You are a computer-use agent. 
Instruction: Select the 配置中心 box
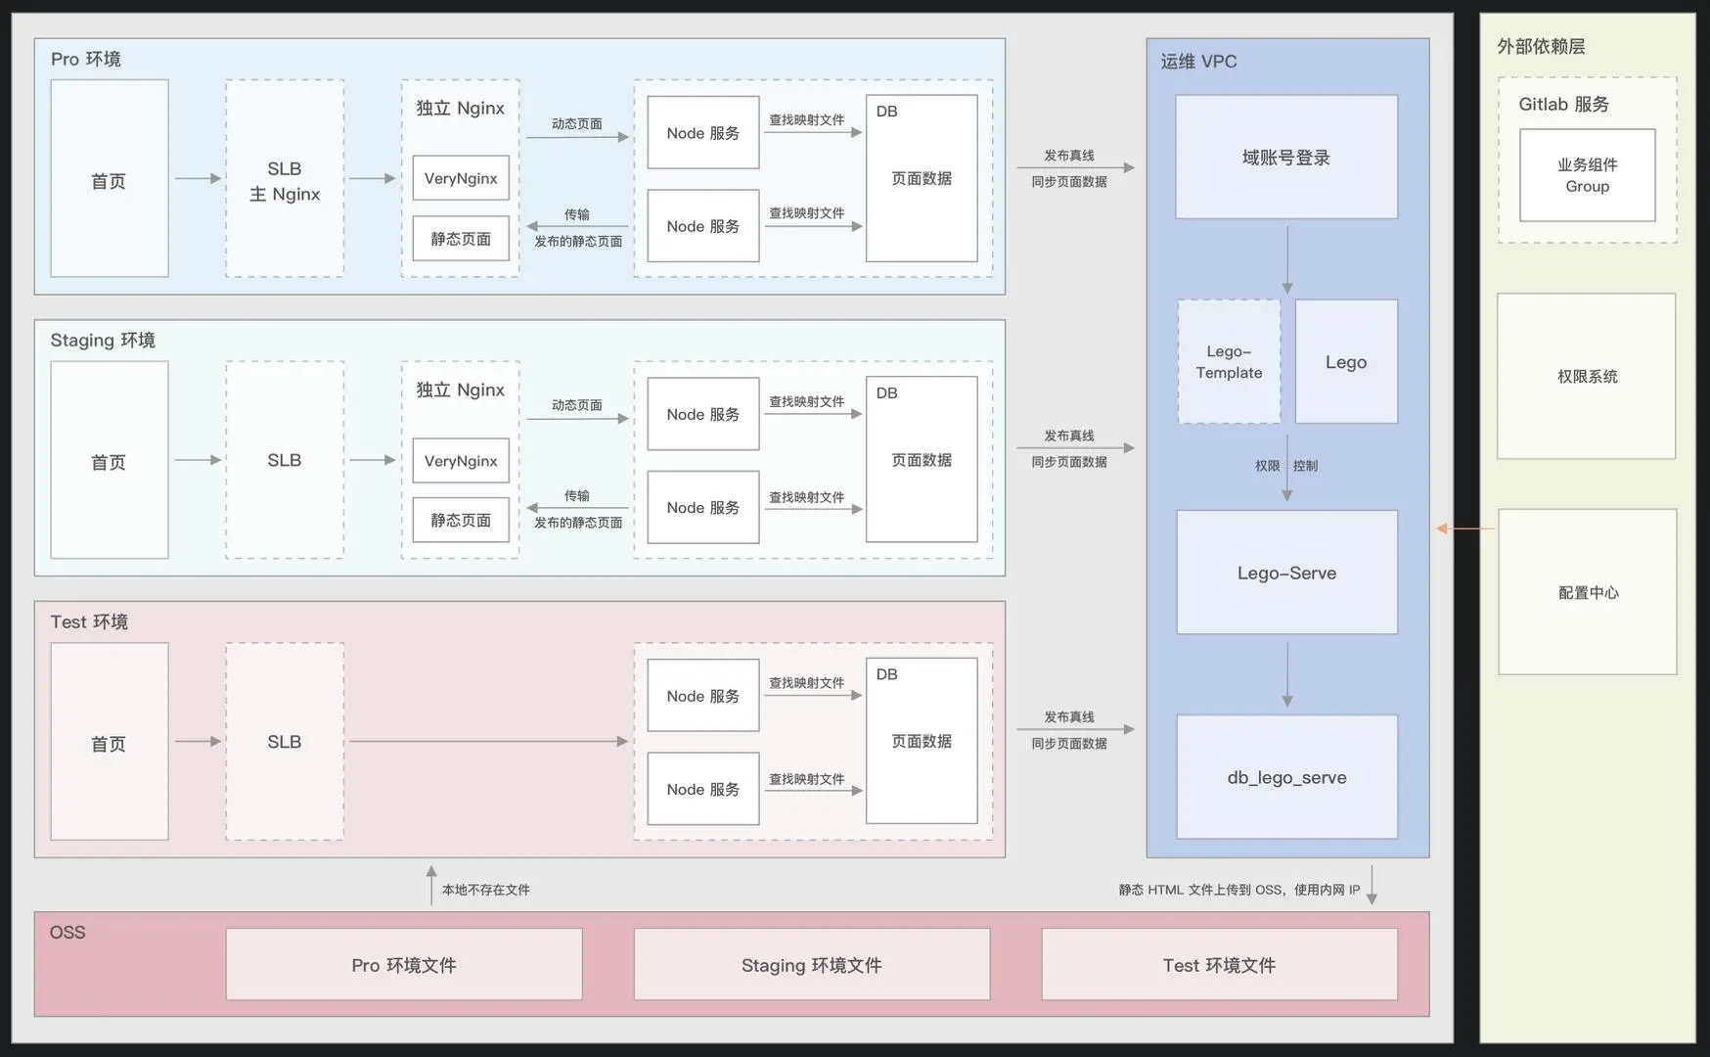1588,591
